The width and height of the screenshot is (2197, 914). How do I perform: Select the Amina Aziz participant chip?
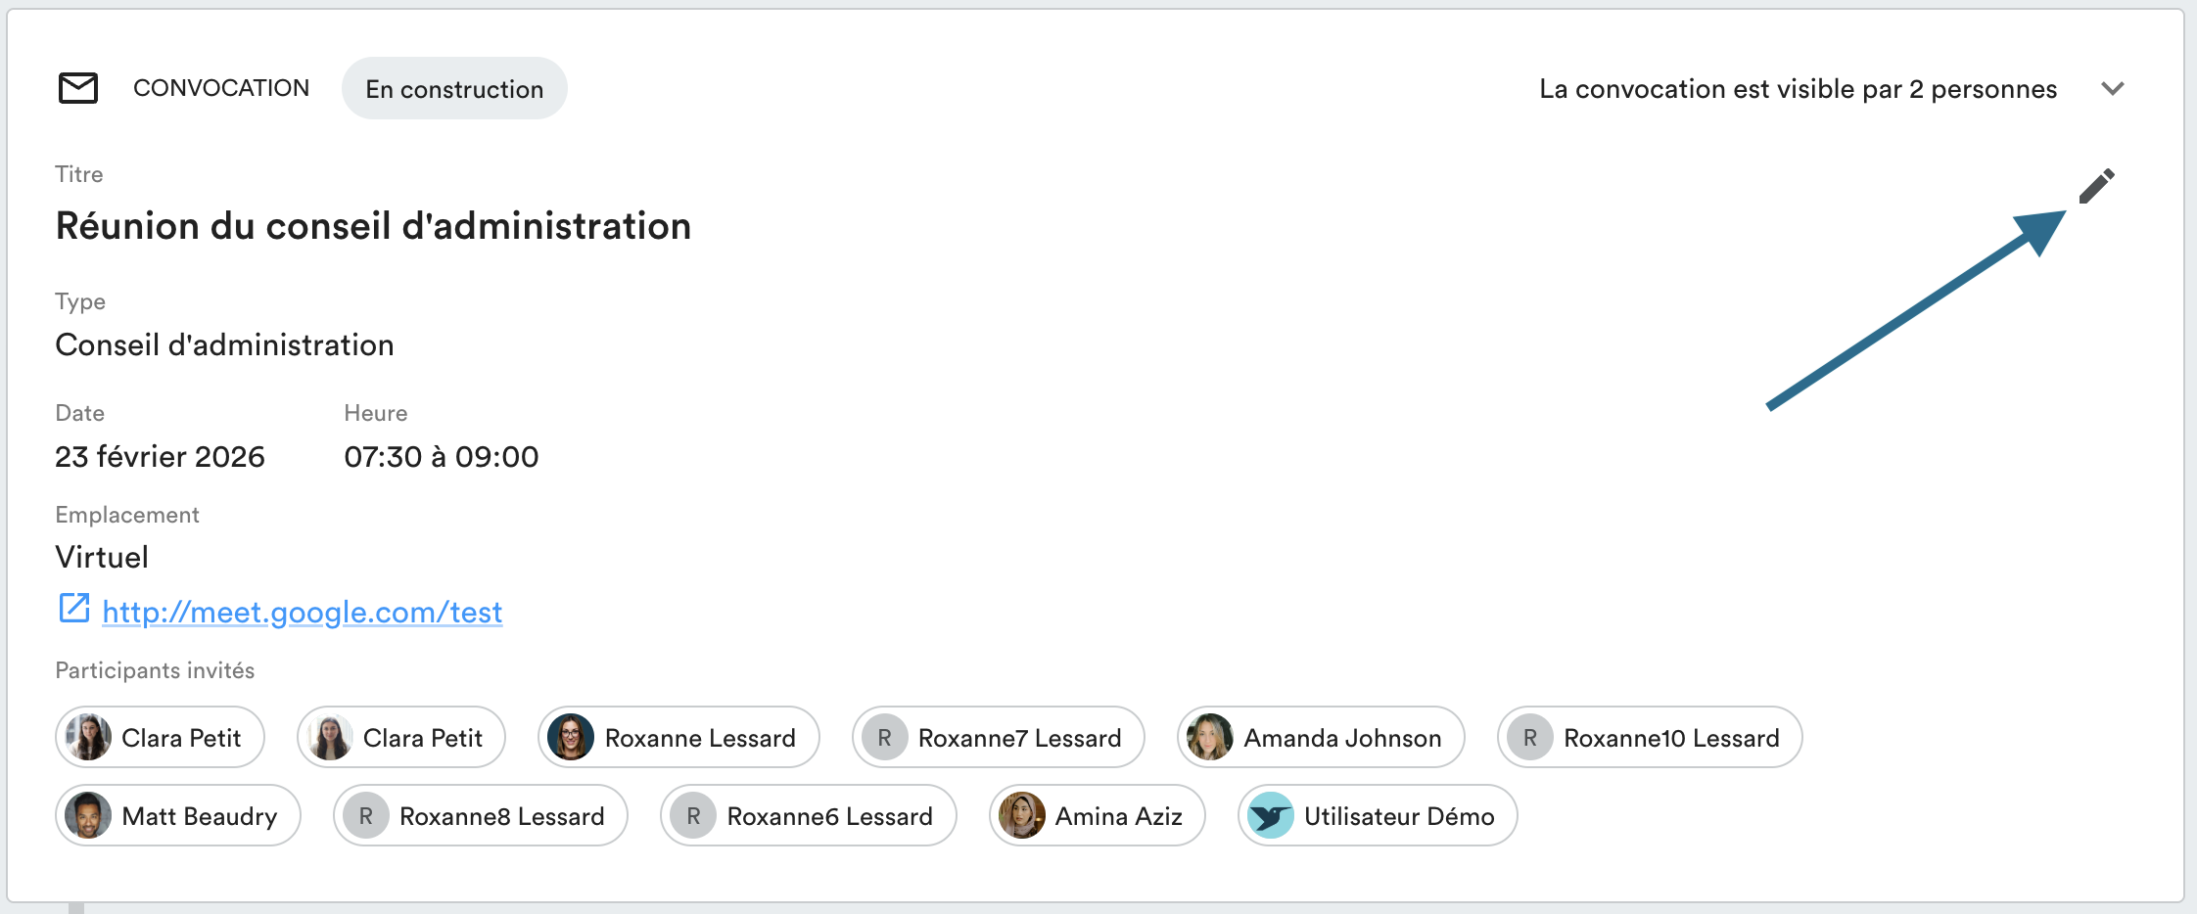[1097, 816]
